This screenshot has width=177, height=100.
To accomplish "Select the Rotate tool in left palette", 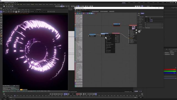I will pos(1,20).
